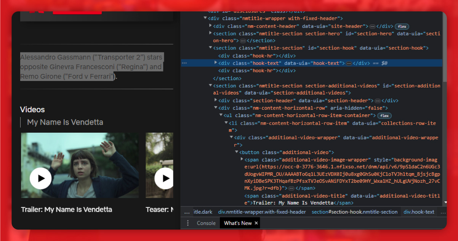Expand the additional-video button node
458x241 pixels.
[x=237, y=152]
